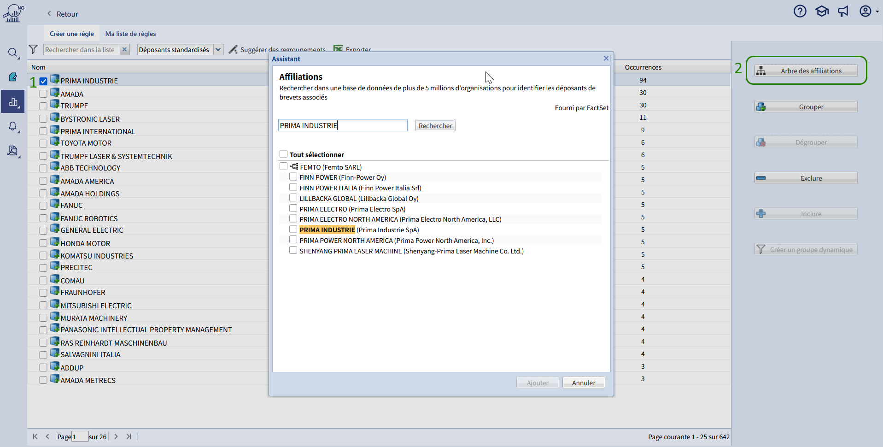Check the TOYOTA MOTOR row checkbox

coord(43,143)
